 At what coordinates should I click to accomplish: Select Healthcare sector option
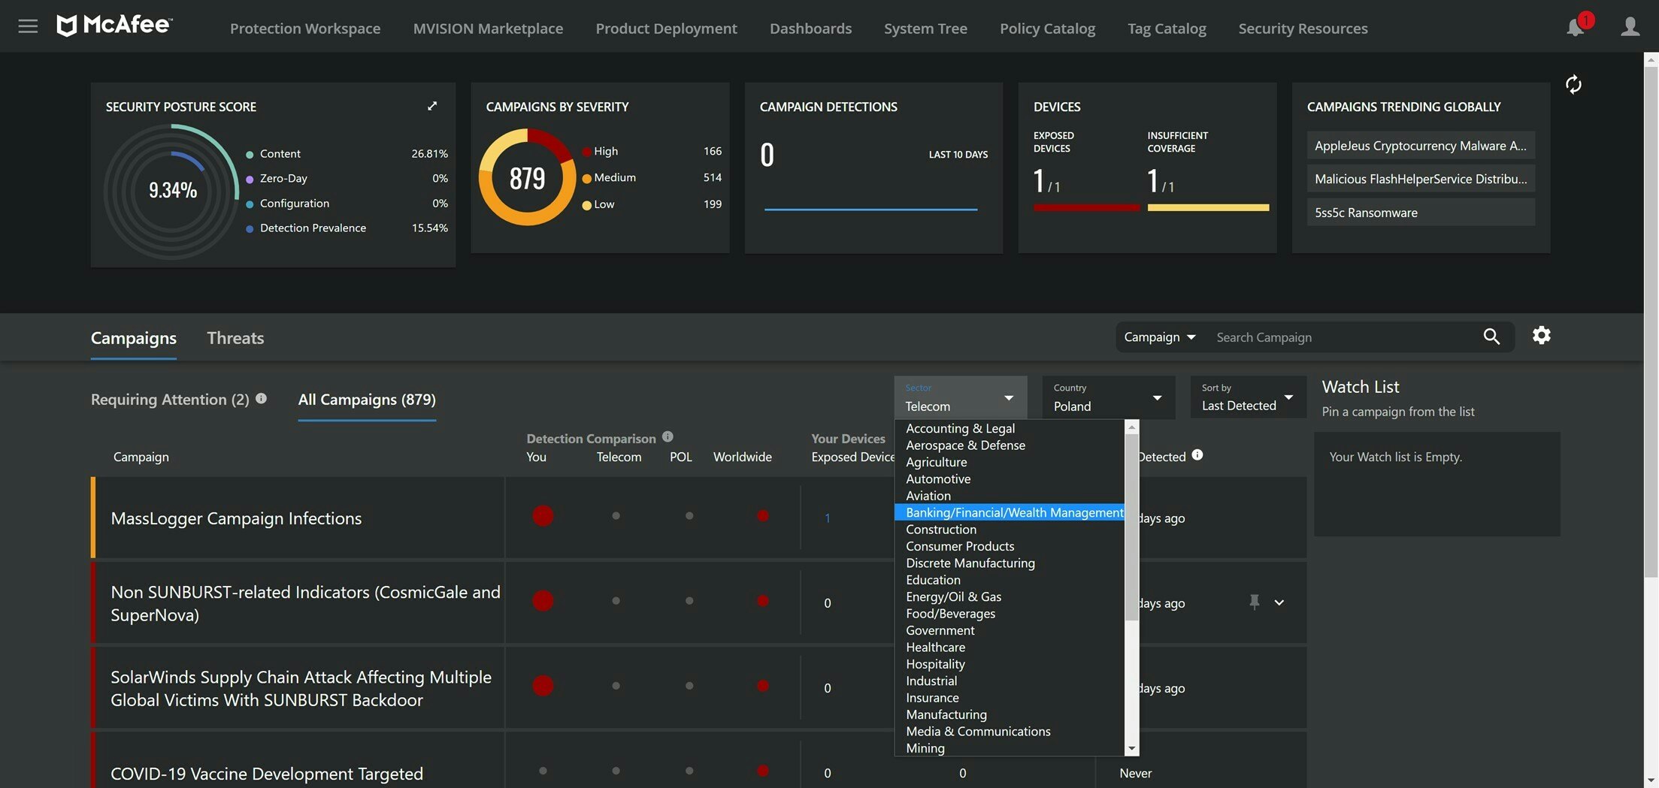1009,647
